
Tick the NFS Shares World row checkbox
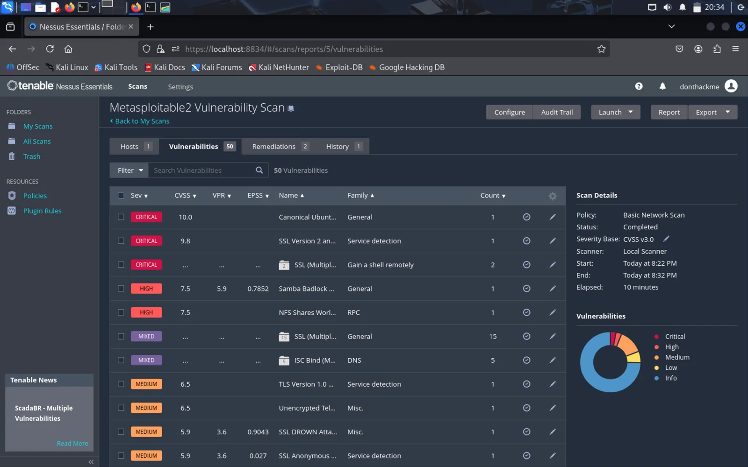click(121, 312)
